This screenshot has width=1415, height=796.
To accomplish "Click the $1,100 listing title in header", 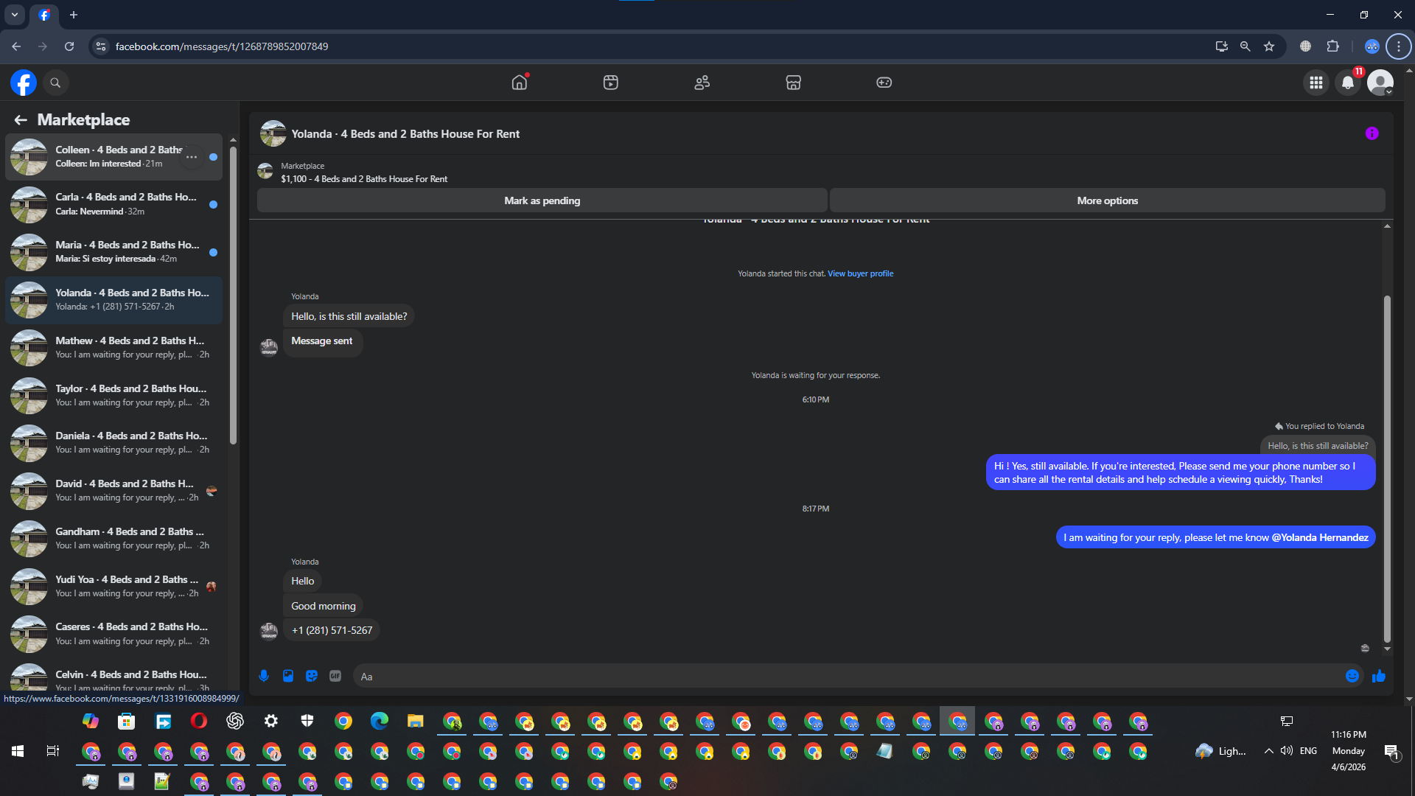I will (364, 179).
